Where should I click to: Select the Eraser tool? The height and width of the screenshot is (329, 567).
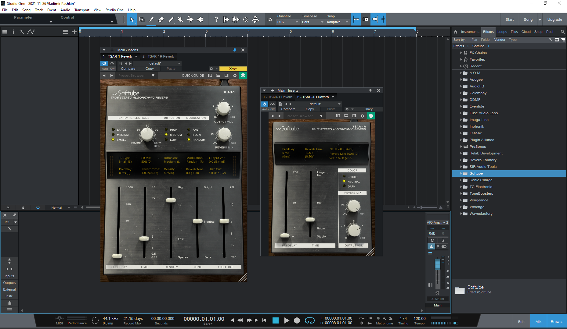[x=161, y=19]
